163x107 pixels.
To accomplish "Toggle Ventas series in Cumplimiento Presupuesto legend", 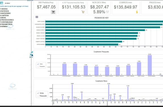I will [41, 64].
